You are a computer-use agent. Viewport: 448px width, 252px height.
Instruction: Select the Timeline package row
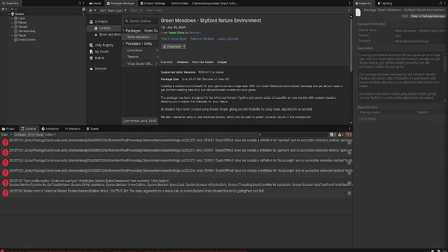pyautogui.click(x=140, y=57)
